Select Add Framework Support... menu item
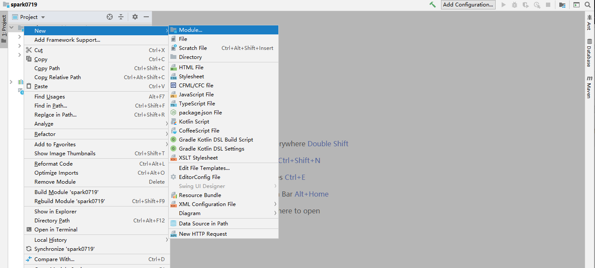Viewport: 595px width, 268px height. [96, 40]
